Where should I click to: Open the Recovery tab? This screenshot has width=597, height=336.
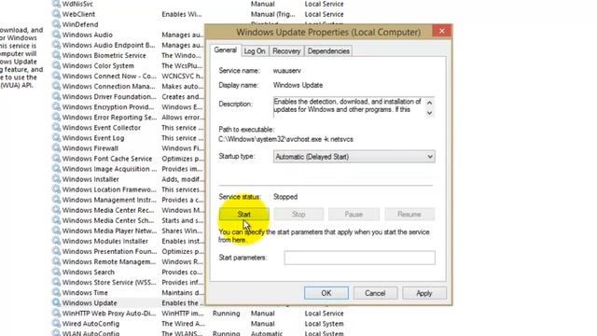tap(286, 51)
